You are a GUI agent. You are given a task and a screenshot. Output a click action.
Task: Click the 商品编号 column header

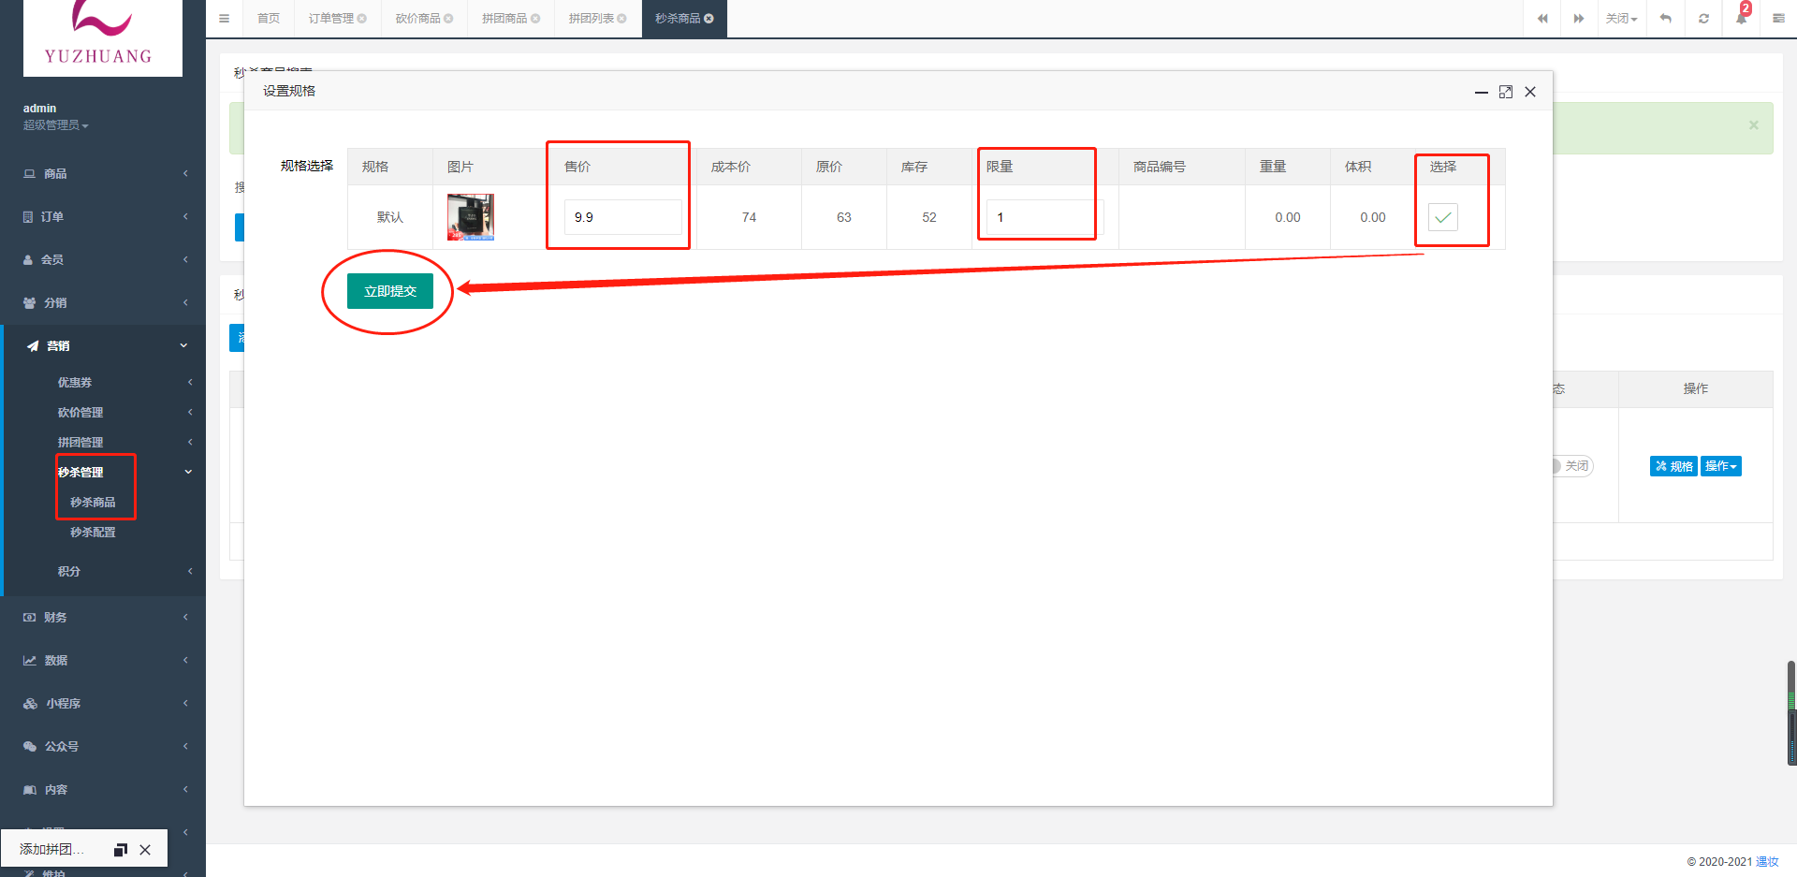point(1181,167)
